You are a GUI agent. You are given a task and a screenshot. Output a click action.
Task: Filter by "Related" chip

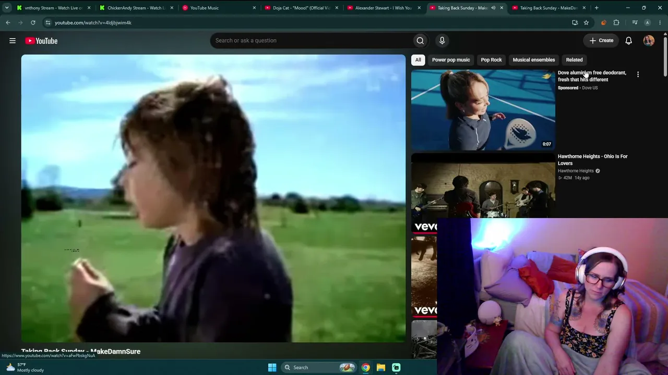pos(574,60)
